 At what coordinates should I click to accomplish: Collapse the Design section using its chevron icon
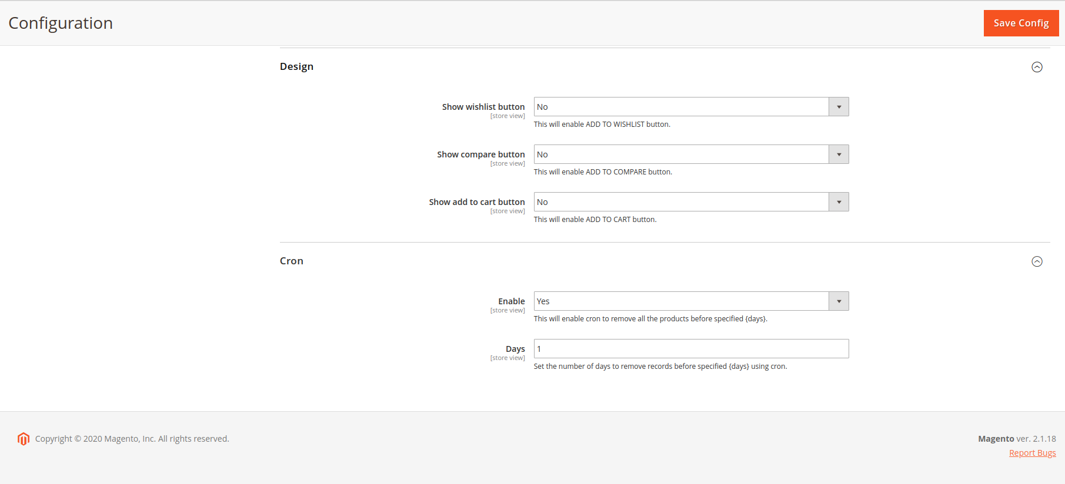1037,67
